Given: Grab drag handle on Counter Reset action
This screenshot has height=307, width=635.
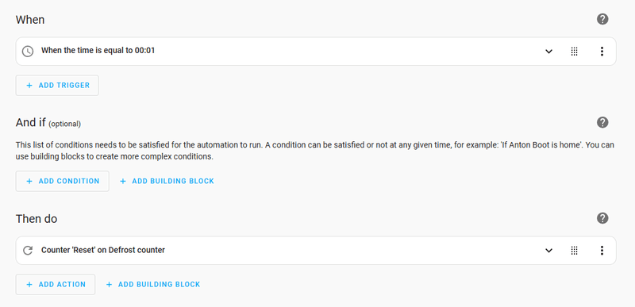Looking at the screenshot, I should click(x=574, y=251).
